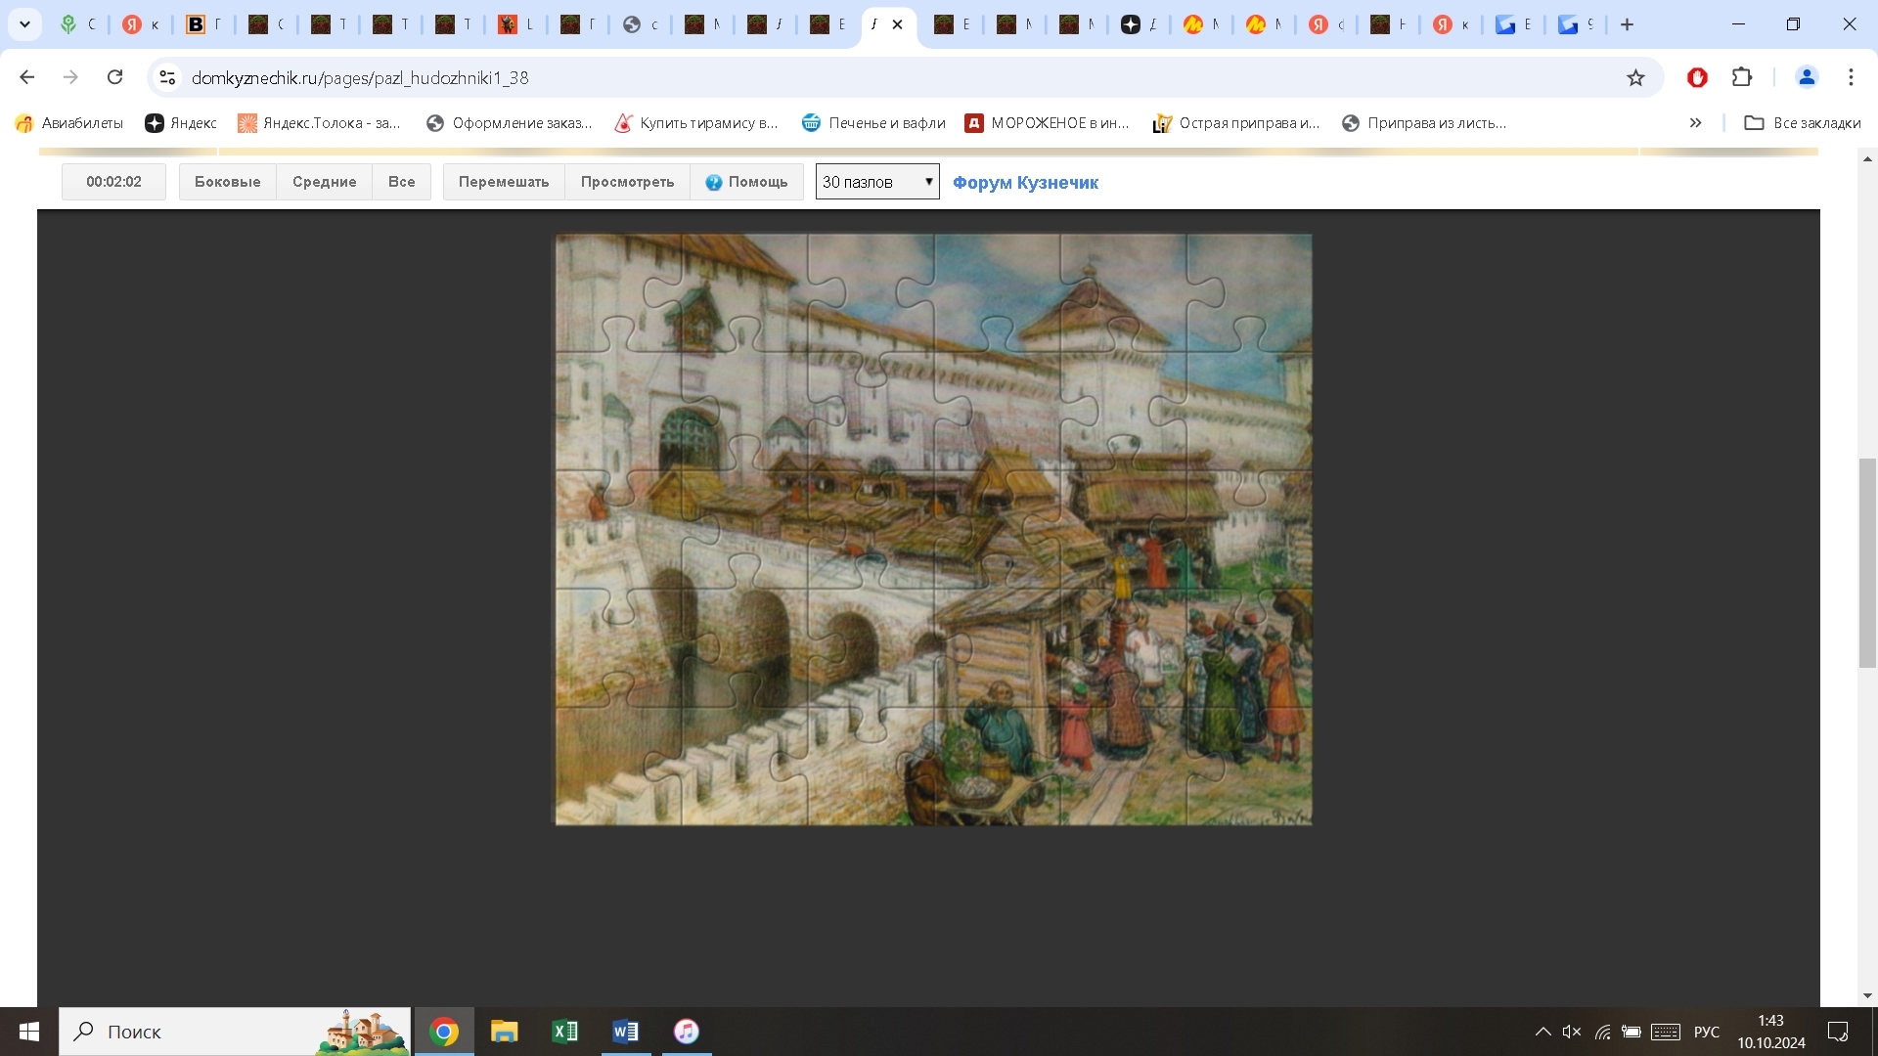Click the battery status tray icon
The height and width of the screenshot is (1056, 1878).
click(x=1632, y=1032)
